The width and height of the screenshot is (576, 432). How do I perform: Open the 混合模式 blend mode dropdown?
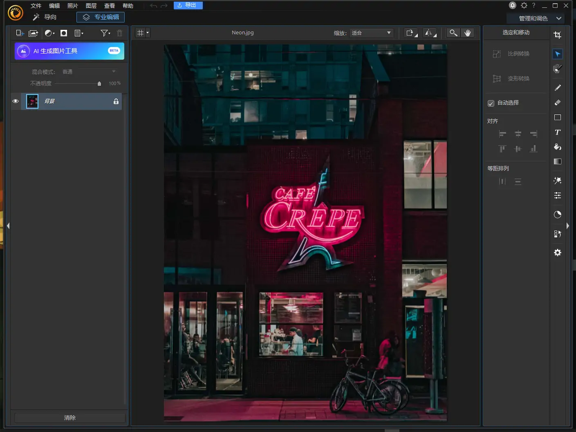pos(89,72)
